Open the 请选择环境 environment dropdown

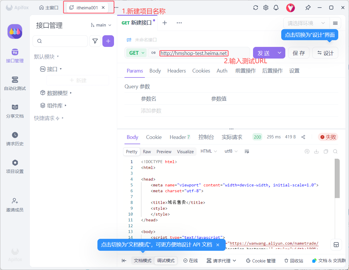pos(306,23)
